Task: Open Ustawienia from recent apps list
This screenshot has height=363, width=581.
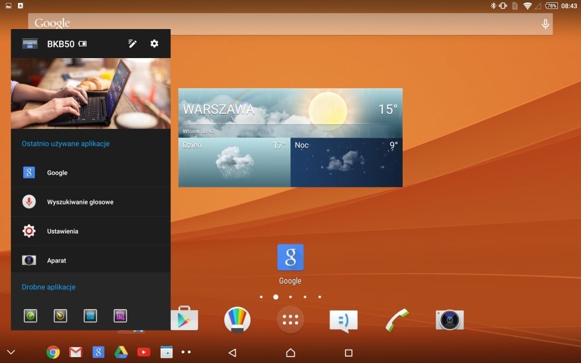Action: coord(91,231)
